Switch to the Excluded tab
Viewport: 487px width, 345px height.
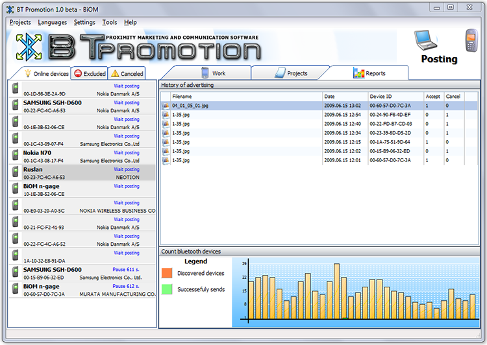click(90, 73)
